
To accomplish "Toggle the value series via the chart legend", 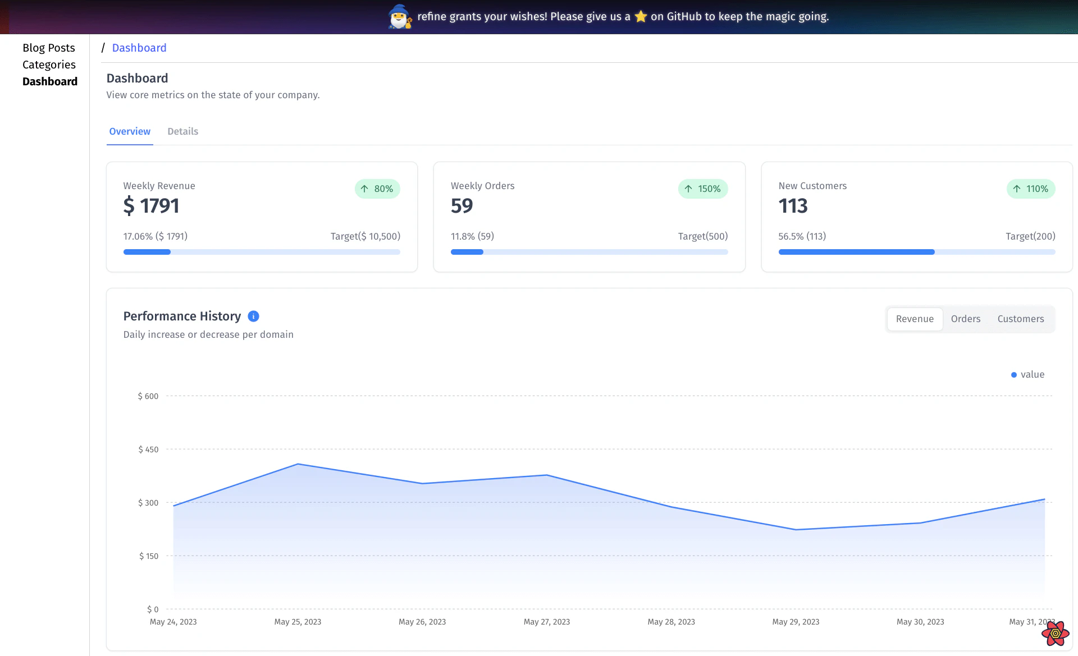I will (x=1027, y=374).
